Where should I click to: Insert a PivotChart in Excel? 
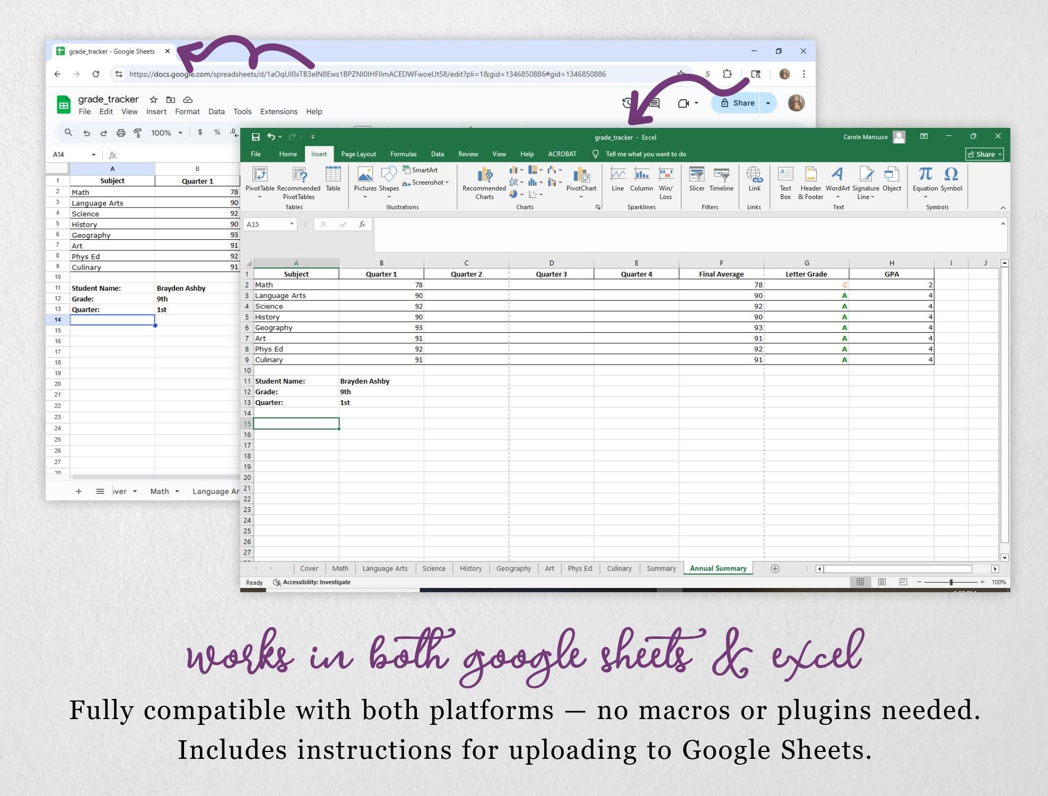point(581,182)
